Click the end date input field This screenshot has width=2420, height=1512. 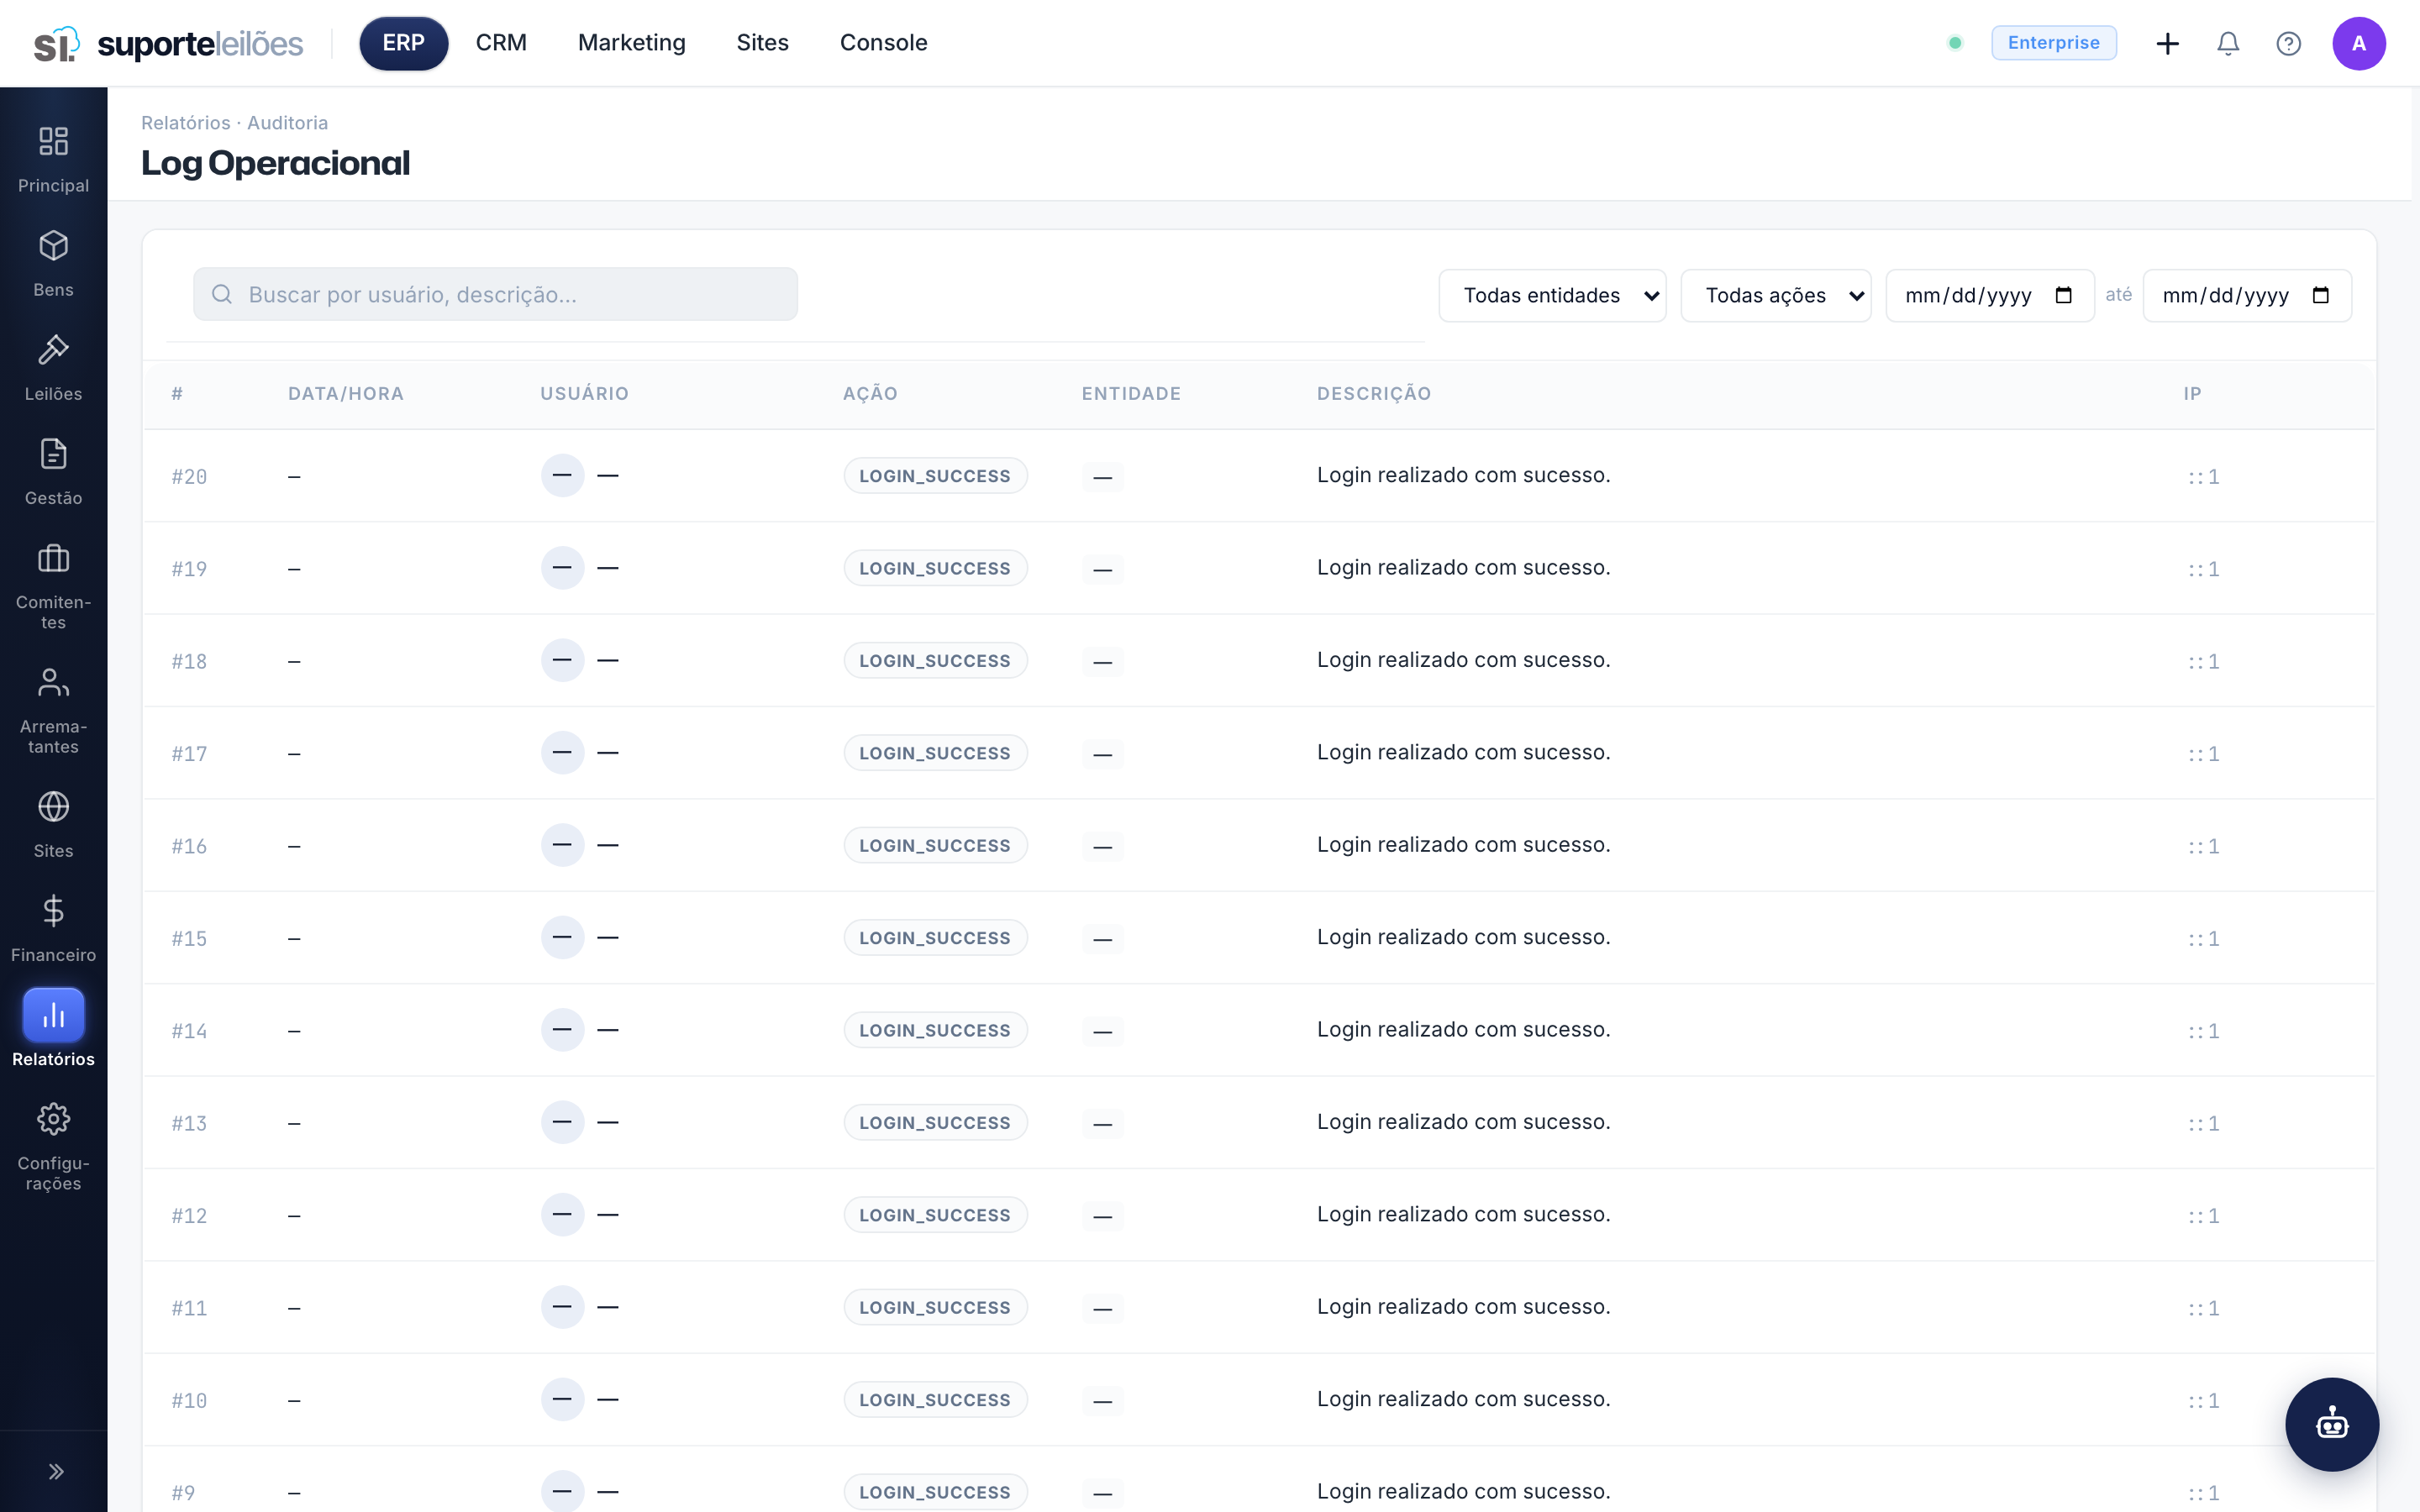pyautogui.click(x=2246, y=295)
